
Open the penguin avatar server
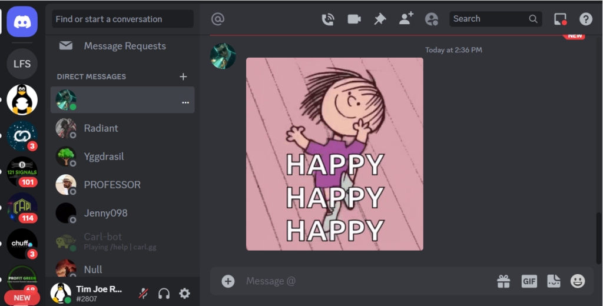click(x=22, y=100)
